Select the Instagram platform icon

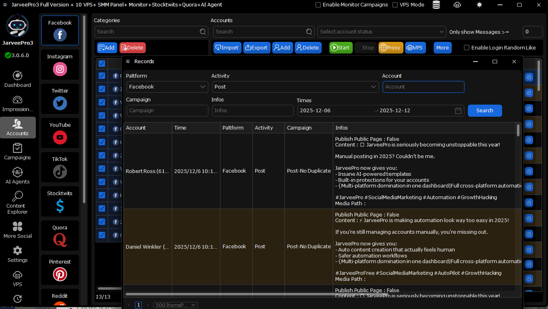click(x=60, y=69)
